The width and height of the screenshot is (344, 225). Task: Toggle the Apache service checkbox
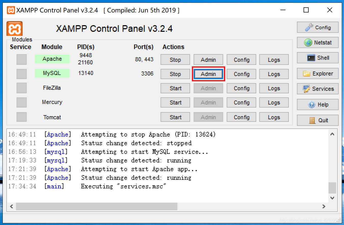coord(22,59)
